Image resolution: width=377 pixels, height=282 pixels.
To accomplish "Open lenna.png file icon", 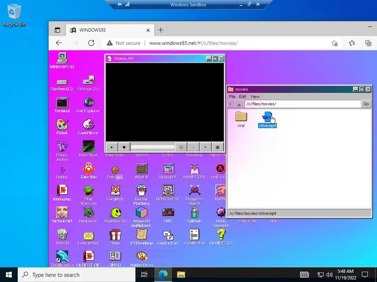I will pyautogui.click(x=62, y=191).
